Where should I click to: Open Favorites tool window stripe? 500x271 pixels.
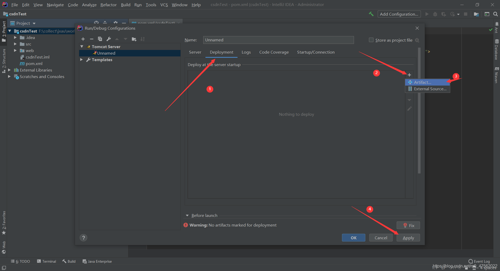click(x=4, y=223)
